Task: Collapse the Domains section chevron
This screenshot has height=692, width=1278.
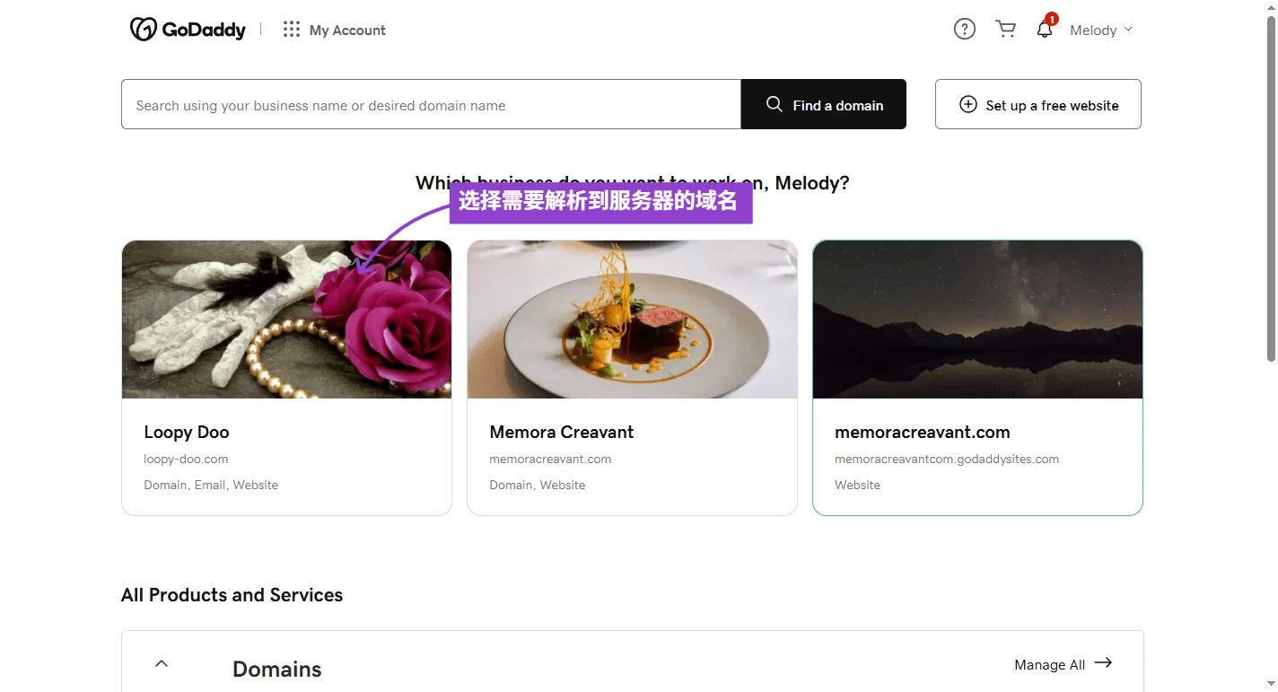Action: click(162, 664)
